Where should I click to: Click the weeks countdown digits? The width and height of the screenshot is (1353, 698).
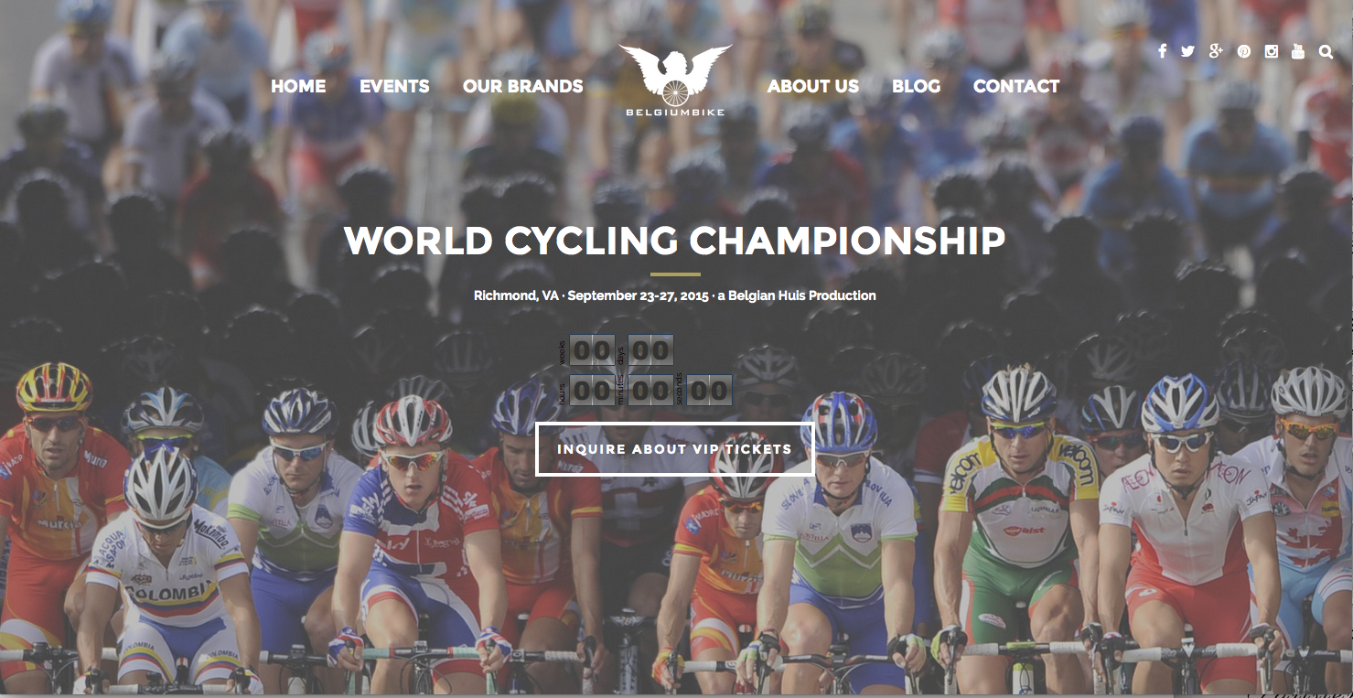592,350
